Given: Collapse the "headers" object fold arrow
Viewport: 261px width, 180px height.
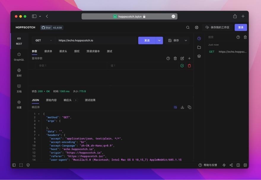Looking at the screenshot, I should click(39, 135).
